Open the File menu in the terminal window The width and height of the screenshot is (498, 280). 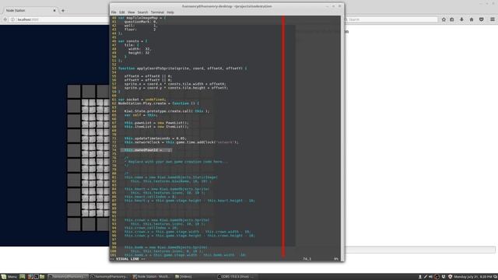pyautogui.click(x=114, y=12)
